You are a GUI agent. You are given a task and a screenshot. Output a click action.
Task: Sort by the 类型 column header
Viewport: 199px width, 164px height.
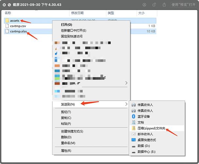tap(111, 13)
